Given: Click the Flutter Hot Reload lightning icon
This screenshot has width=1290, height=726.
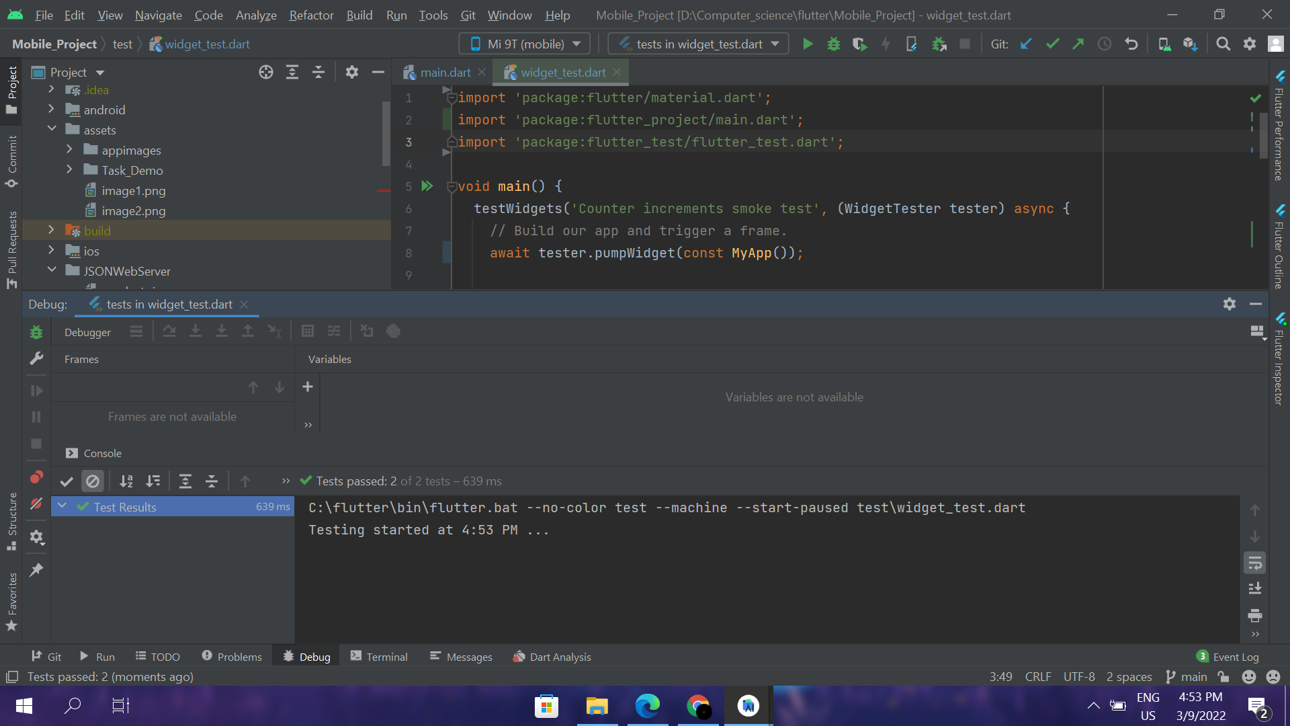Looking at the screenshot, I should point(886,44).
